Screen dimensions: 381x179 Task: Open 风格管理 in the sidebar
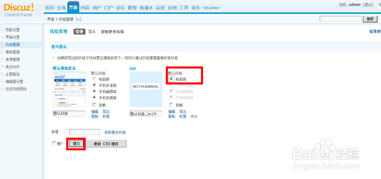coord(13,45)
